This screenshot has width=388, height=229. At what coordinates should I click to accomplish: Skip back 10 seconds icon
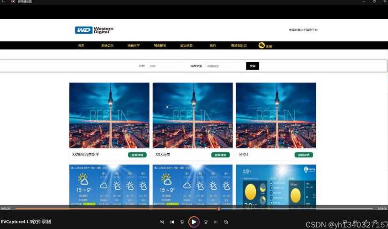click(x=182, y=222)
